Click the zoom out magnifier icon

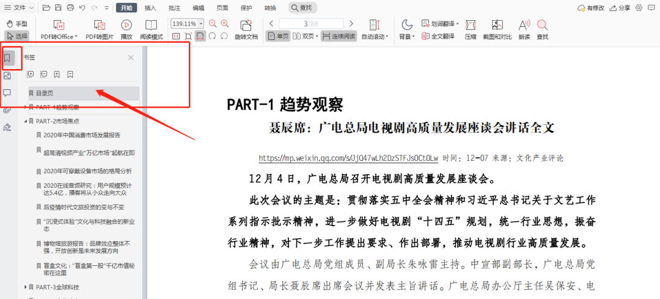(213, 23)
